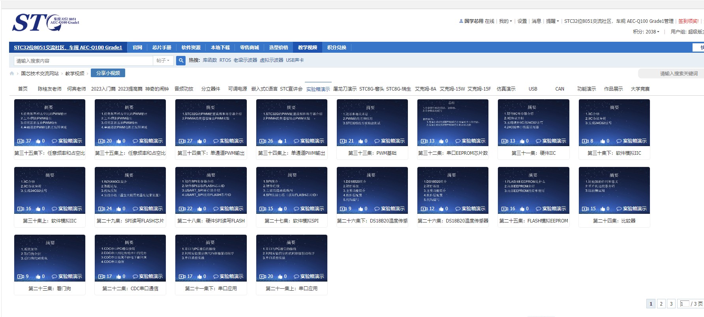Screen dimensions: 704x317
Task: Click title 第二十七集：软件模拟SPI
Action: pos(292,221)
